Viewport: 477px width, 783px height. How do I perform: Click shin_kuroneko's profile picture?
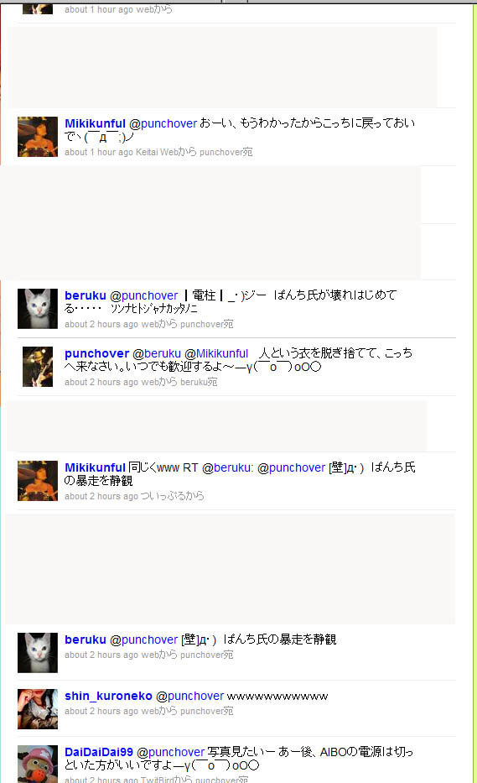click(x=38, y=709)
